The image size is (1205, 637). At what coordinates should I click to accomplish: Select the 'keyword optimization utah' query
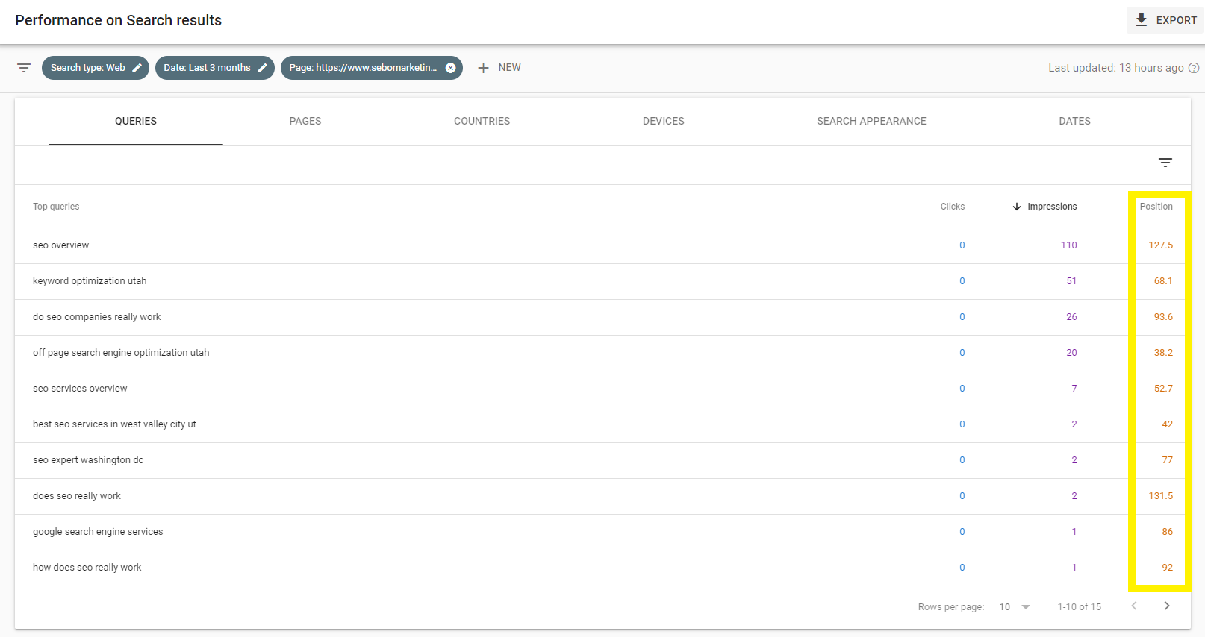(x=90, y=281)
